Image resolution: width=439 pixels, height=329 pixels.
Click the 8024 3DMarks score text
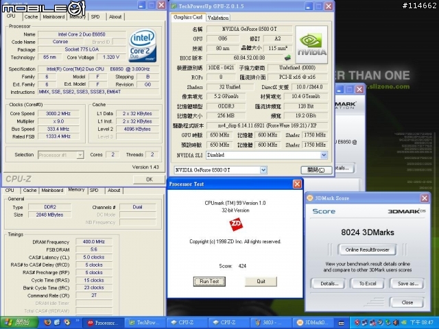[x=368, y=232]
